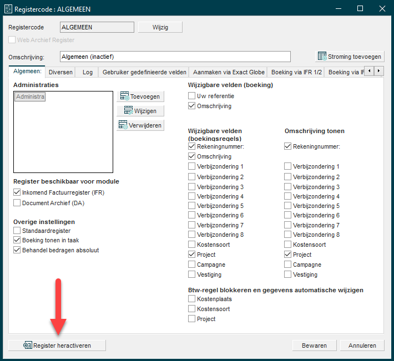
Task: Click the Omschrijving text field
Action: click(x=175, y=57)
